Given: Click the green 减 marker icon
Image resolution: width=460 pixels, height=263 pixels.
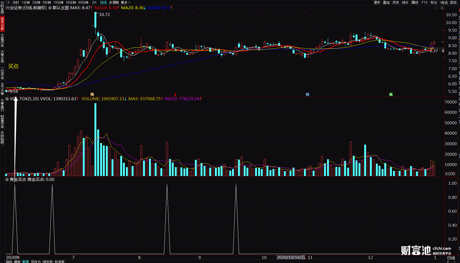Looking at the screenshot, I should click(391, 94).
